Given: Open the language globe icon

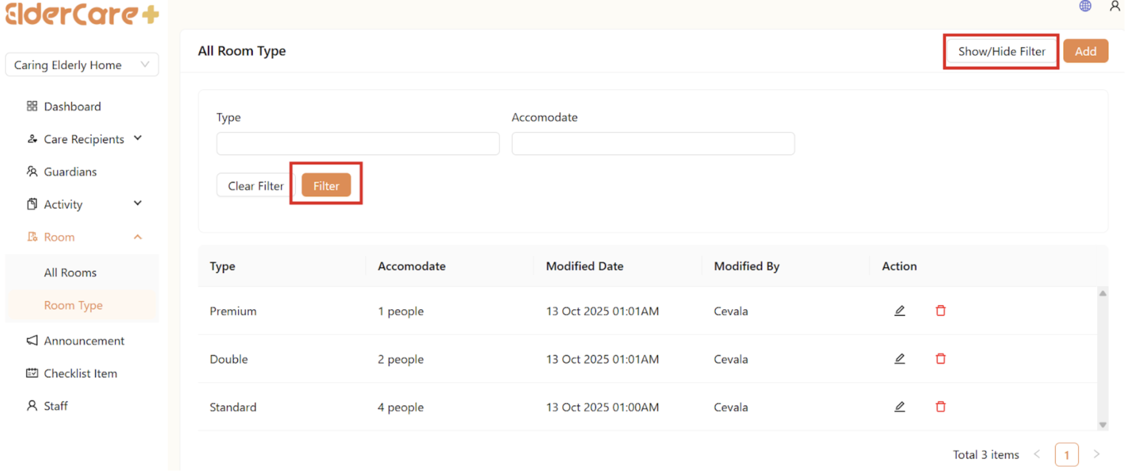Looking at the screenshot, I should (x=1085, y=6).
